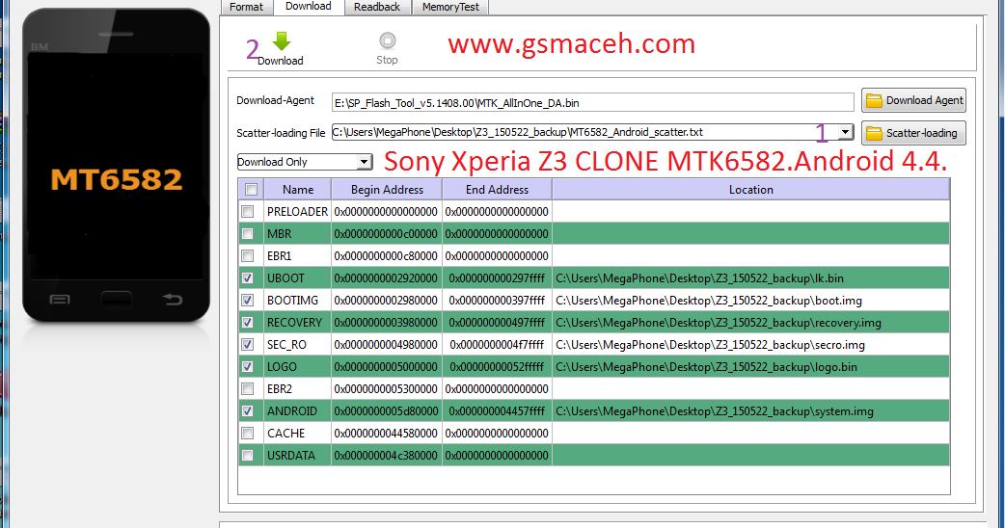Click the UBOOT name cell
Screen dimensions: 1005x528
pyautogui.click(x=297, y=277)
